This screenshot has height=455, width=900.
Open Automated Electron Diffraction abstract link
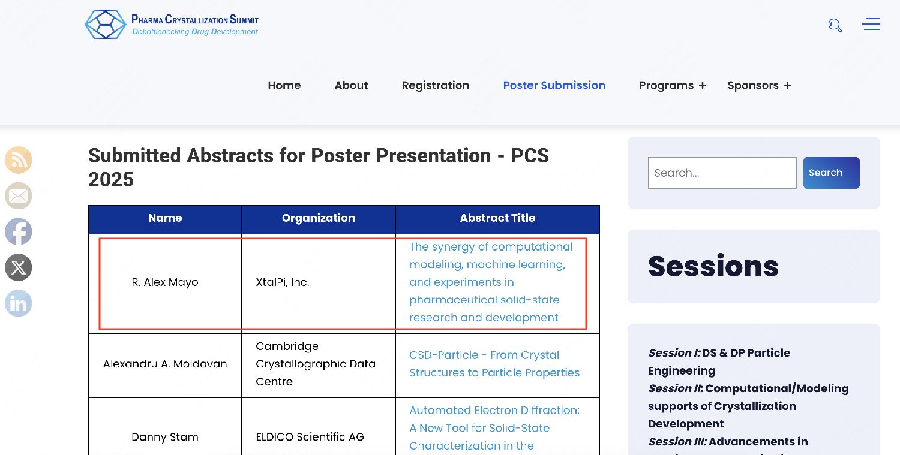pyautogui.click(x=494, y=428)
